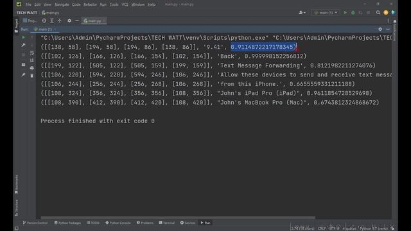Toggle soft-wrap in Run console

(x=31, y=53)
